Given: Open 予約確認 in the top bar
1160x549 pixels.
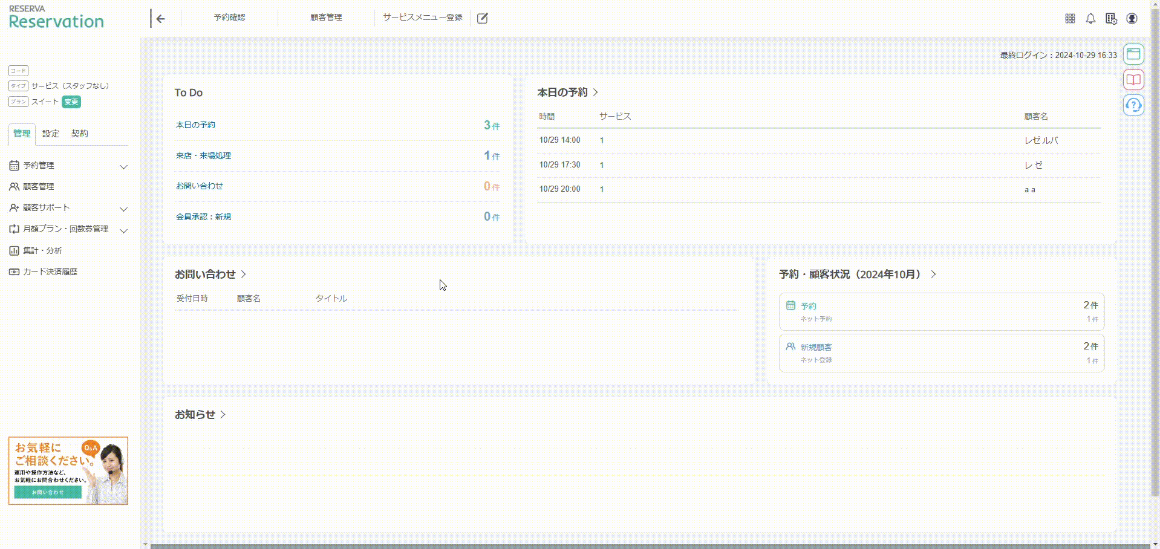Looking at the screenshot, I should [x=229, y=18].
